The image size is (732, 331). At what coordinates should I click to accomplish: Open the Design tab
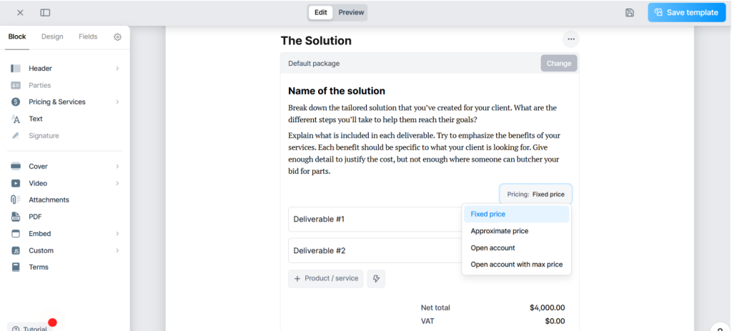click(x=52, y=37)
